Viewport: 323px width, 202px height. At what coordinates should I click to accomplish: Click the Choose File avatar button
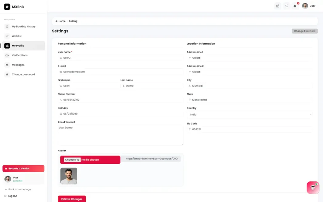click(72, 160)
